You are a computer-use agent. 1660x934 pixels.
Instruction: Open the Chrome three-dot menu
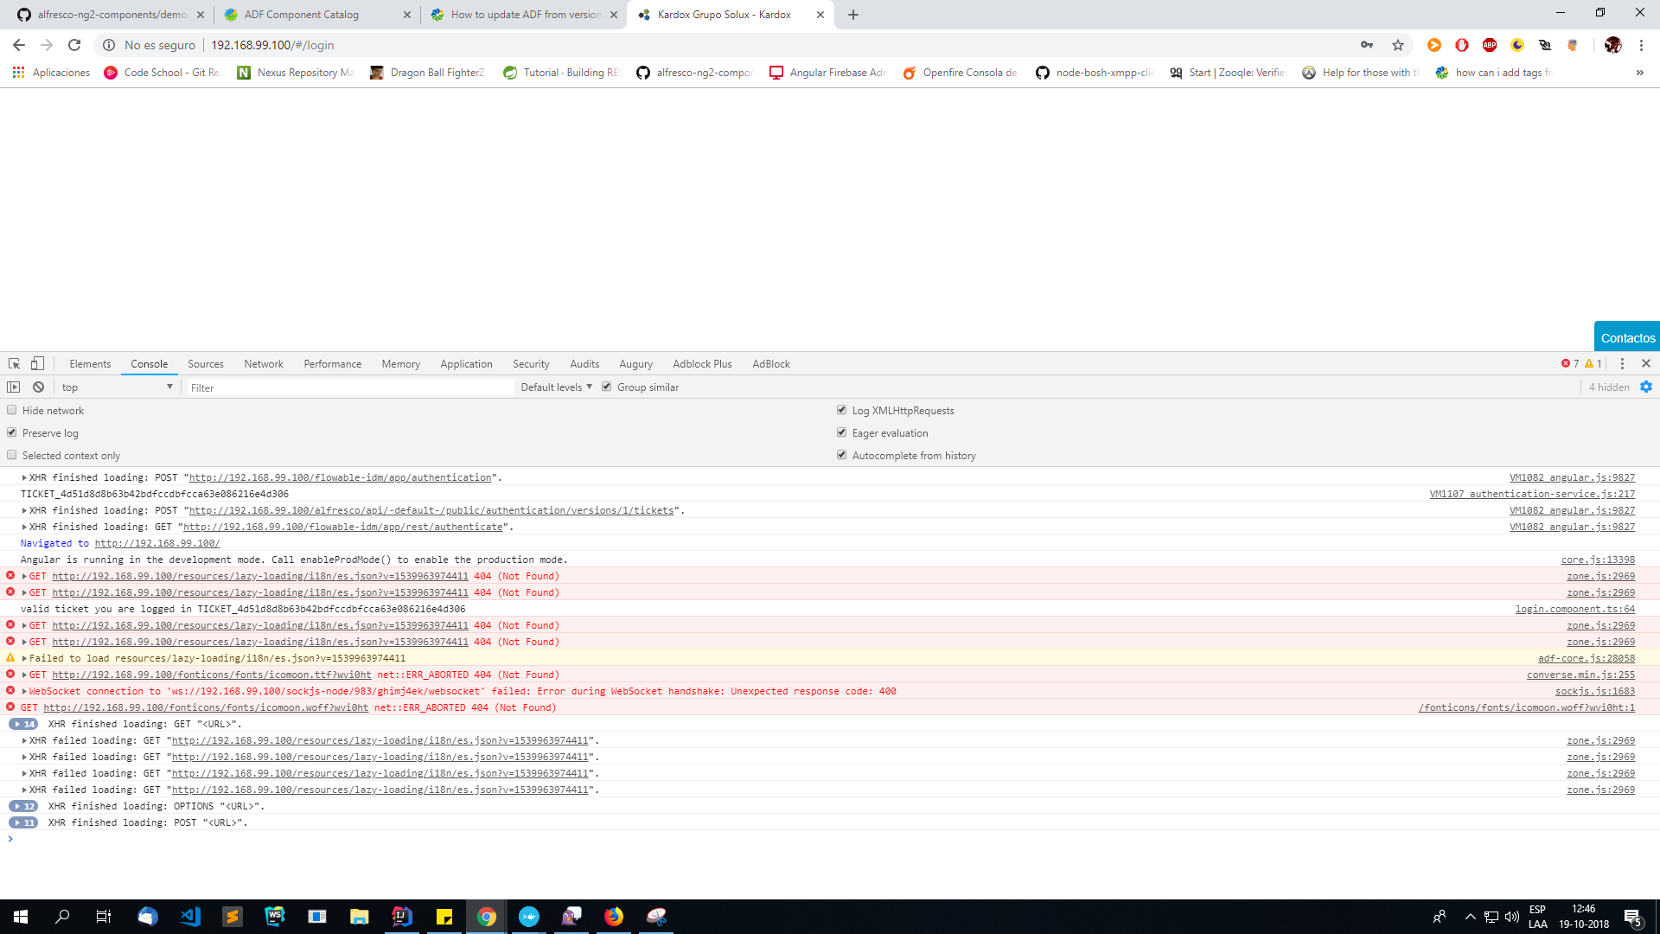(1641, 45)
